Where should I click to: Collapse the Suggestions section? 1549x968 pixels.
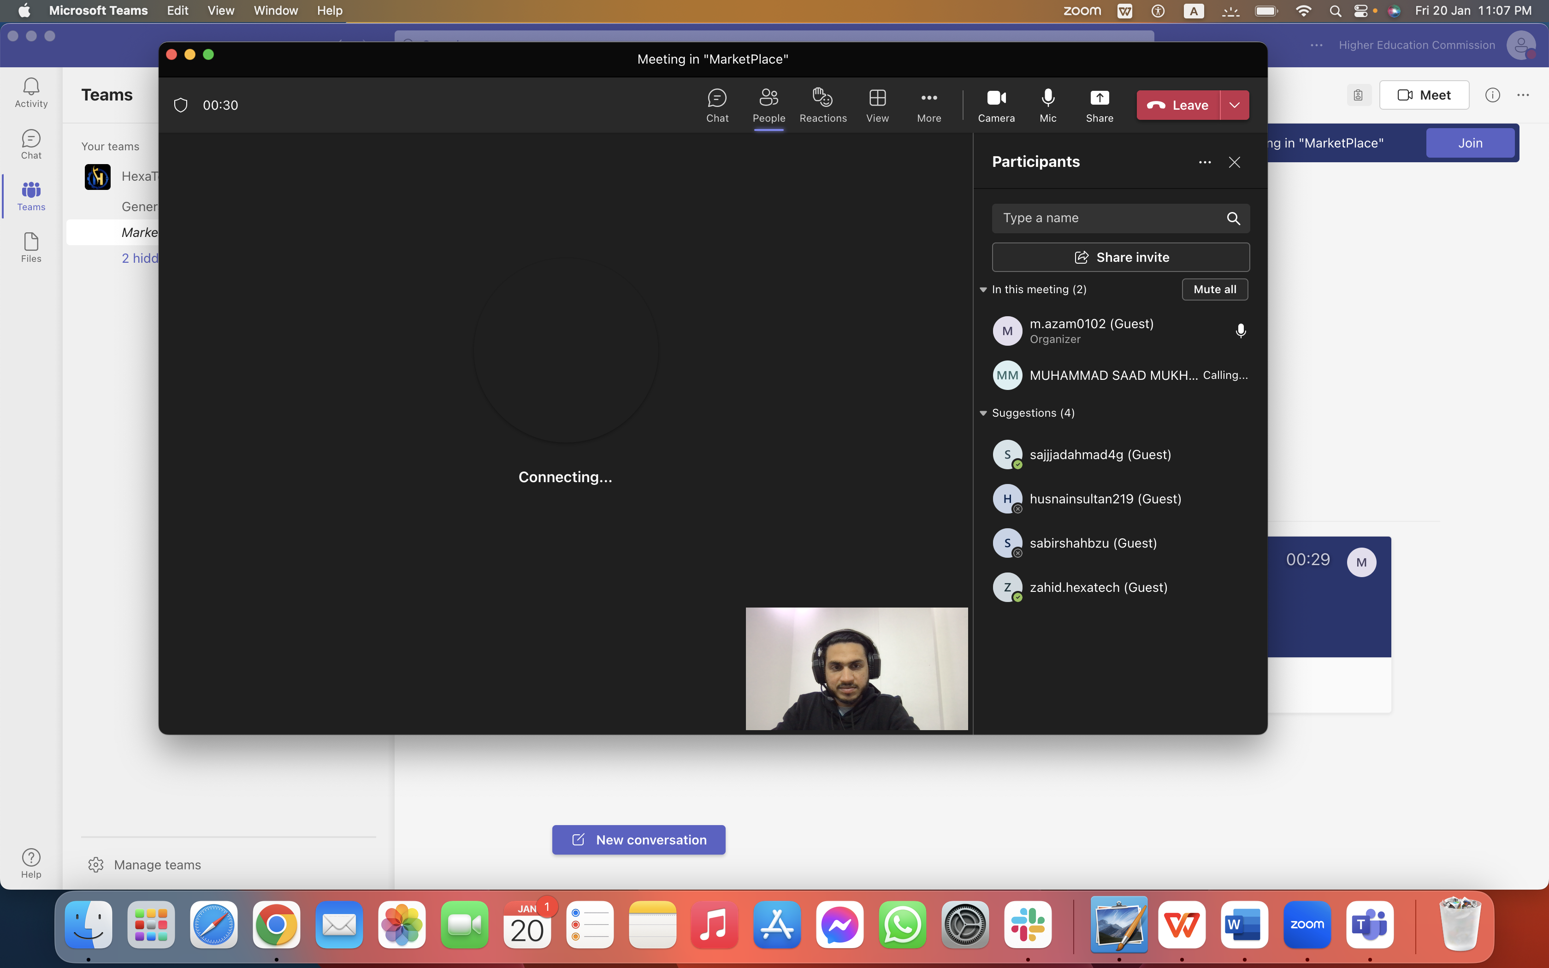(983, 413)
